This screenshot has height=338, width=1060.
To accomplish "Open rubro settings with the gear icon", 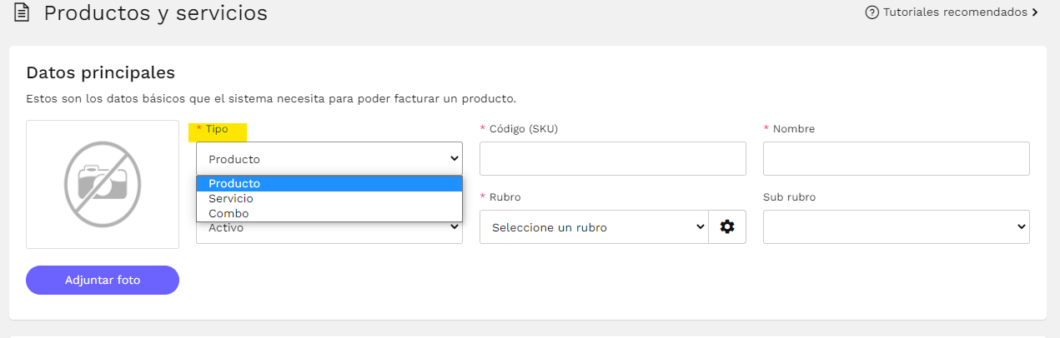I will tap(727, 226).
